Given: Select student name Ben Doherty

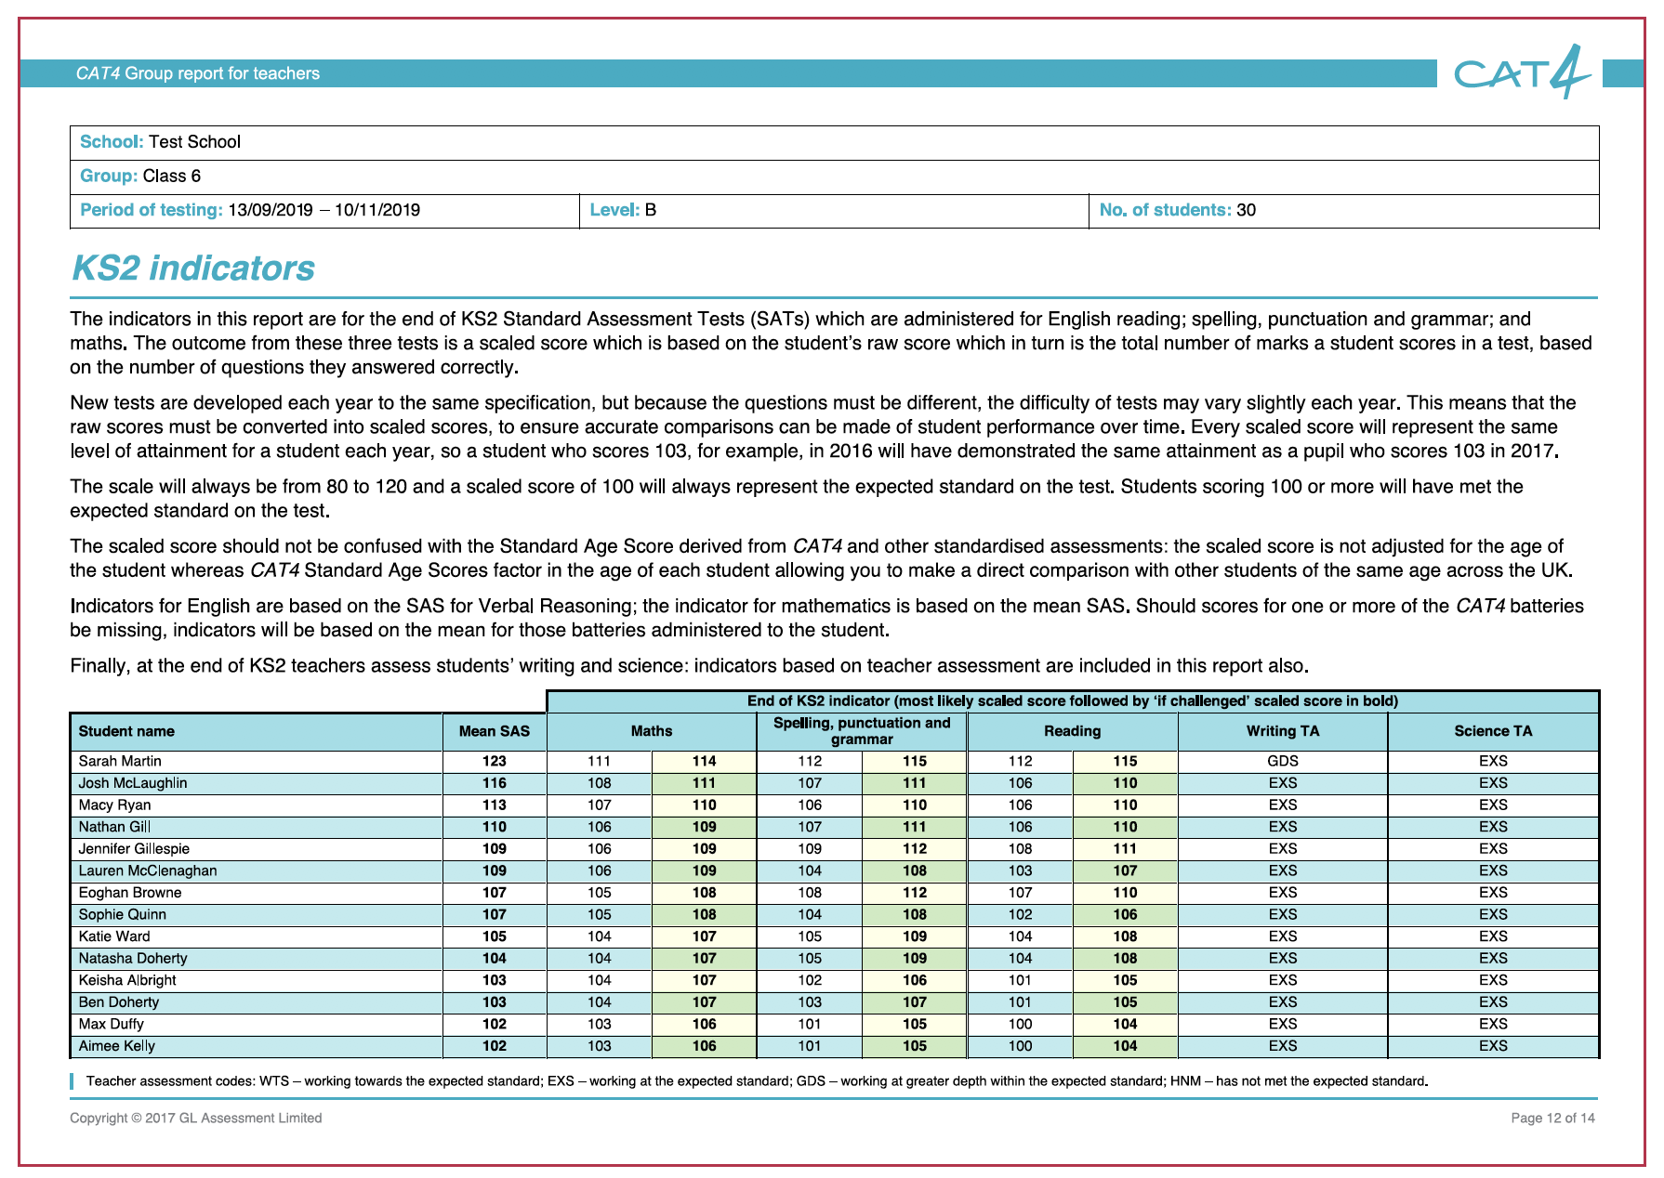Looking at the screenshot, I should pos(119,1002).
